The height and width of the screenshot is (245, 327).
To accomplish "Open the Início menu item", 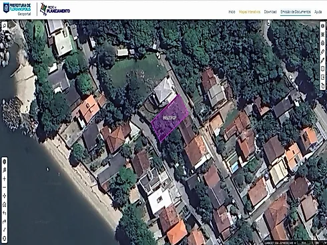I will click(232, 12).
